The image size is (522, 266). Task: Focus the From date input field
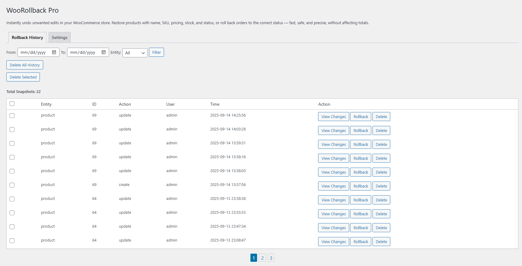(38, 52)
